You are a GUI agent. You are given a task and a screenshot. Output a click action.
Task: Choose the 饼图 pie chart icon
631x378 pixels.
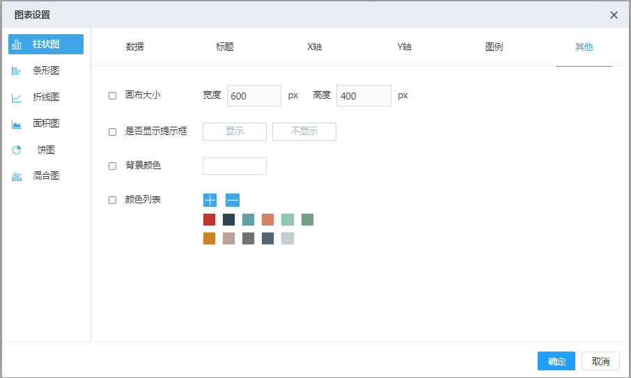[17, 150]
